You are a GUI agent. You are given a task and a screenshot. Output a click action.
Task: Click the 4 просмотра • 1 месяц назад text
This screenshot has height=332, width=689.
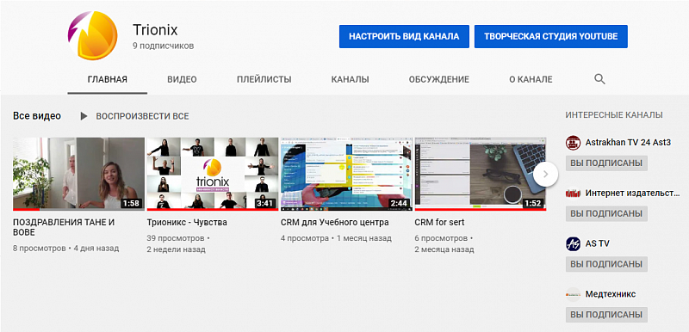pyautogui.click(x=336, y=238)
